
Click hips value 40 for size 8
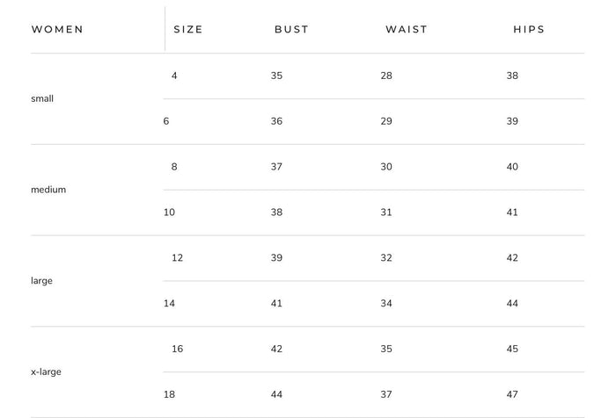click(x=512, y=167)
